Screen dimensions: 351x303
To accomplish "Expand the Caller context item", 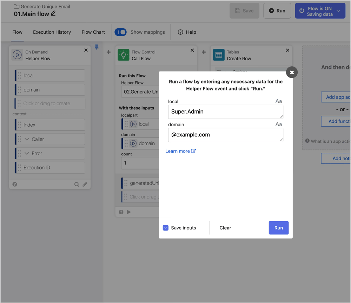I will (x=27, y=139).
